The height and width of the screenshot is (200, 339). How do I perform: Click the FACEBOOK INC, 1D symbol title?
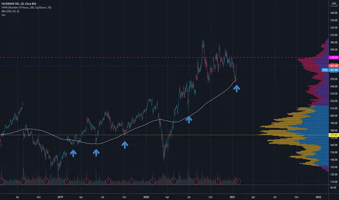[x=19, y=4]
